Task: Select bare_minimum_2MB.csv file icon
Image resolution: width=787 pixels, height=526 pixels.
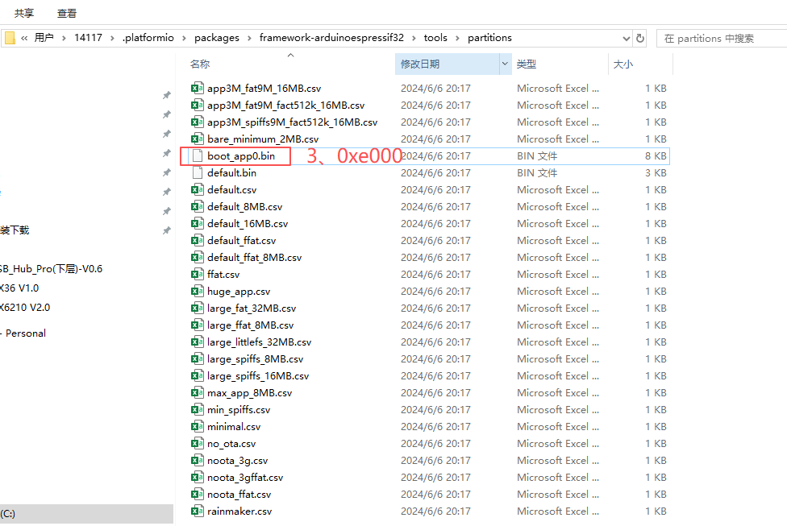Action: [x=198, y=139]
